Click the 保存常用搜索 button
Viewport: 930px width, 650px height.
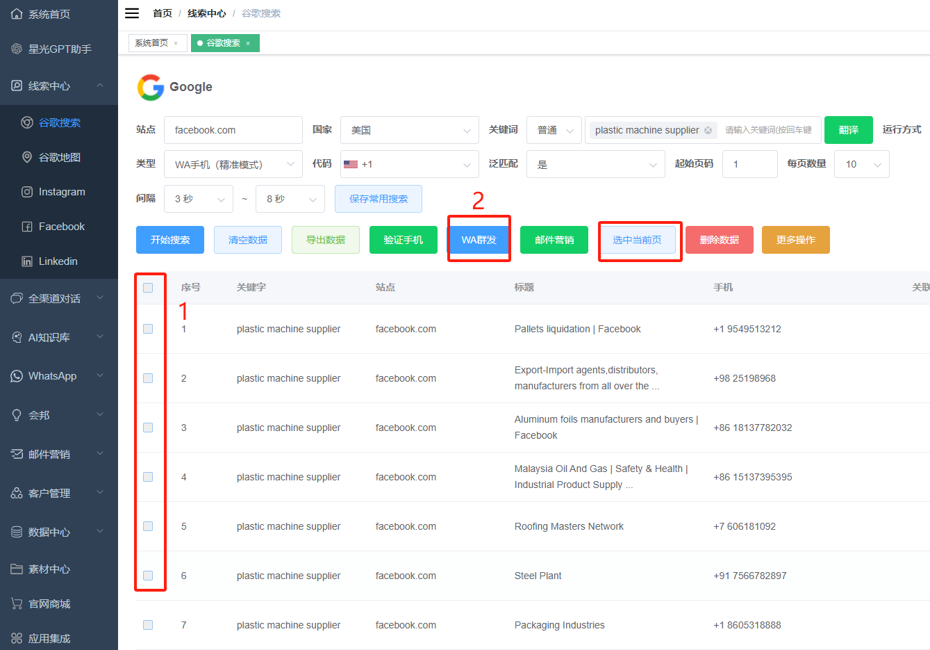[379, 199]
